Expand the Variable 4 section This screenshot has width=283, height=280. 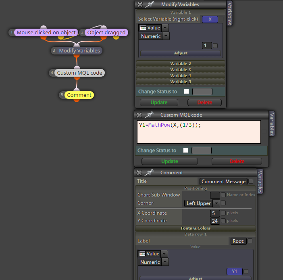[x=181, y=76]
